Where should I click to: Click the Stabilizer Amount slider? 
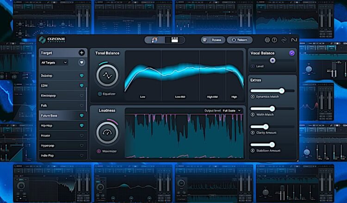coord(273,145)
